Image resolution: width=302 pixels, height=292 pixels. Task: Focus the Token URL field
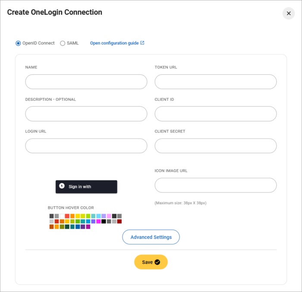coord(215,82)
